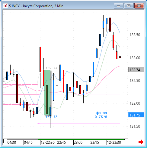Select the 132.74 gray price marker on axis
Screen dimensions: 147x148
(x=136, y=70)
